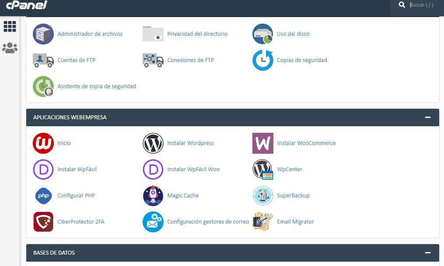Open the Privacidad del directorio link
Image resolution: width=444 pixels, height=266 pixels.
coord(197,34)
